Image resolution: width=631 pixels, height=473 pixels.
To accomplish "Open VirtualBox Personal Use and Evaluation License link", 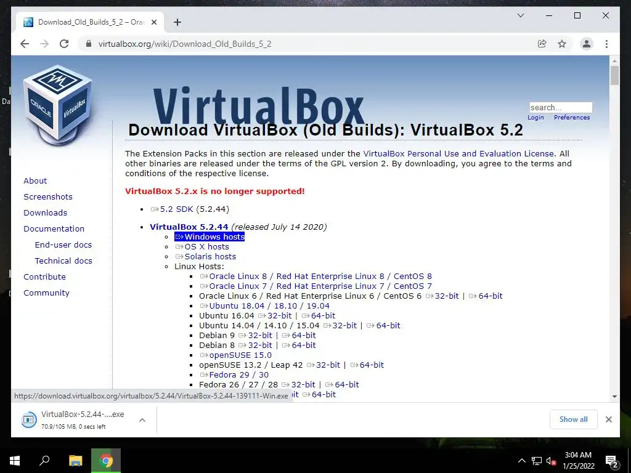I will click(458, 153).
